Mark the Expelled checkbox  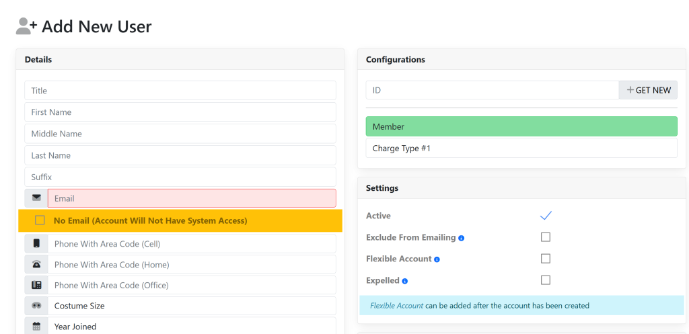click(x=546, y=280)
